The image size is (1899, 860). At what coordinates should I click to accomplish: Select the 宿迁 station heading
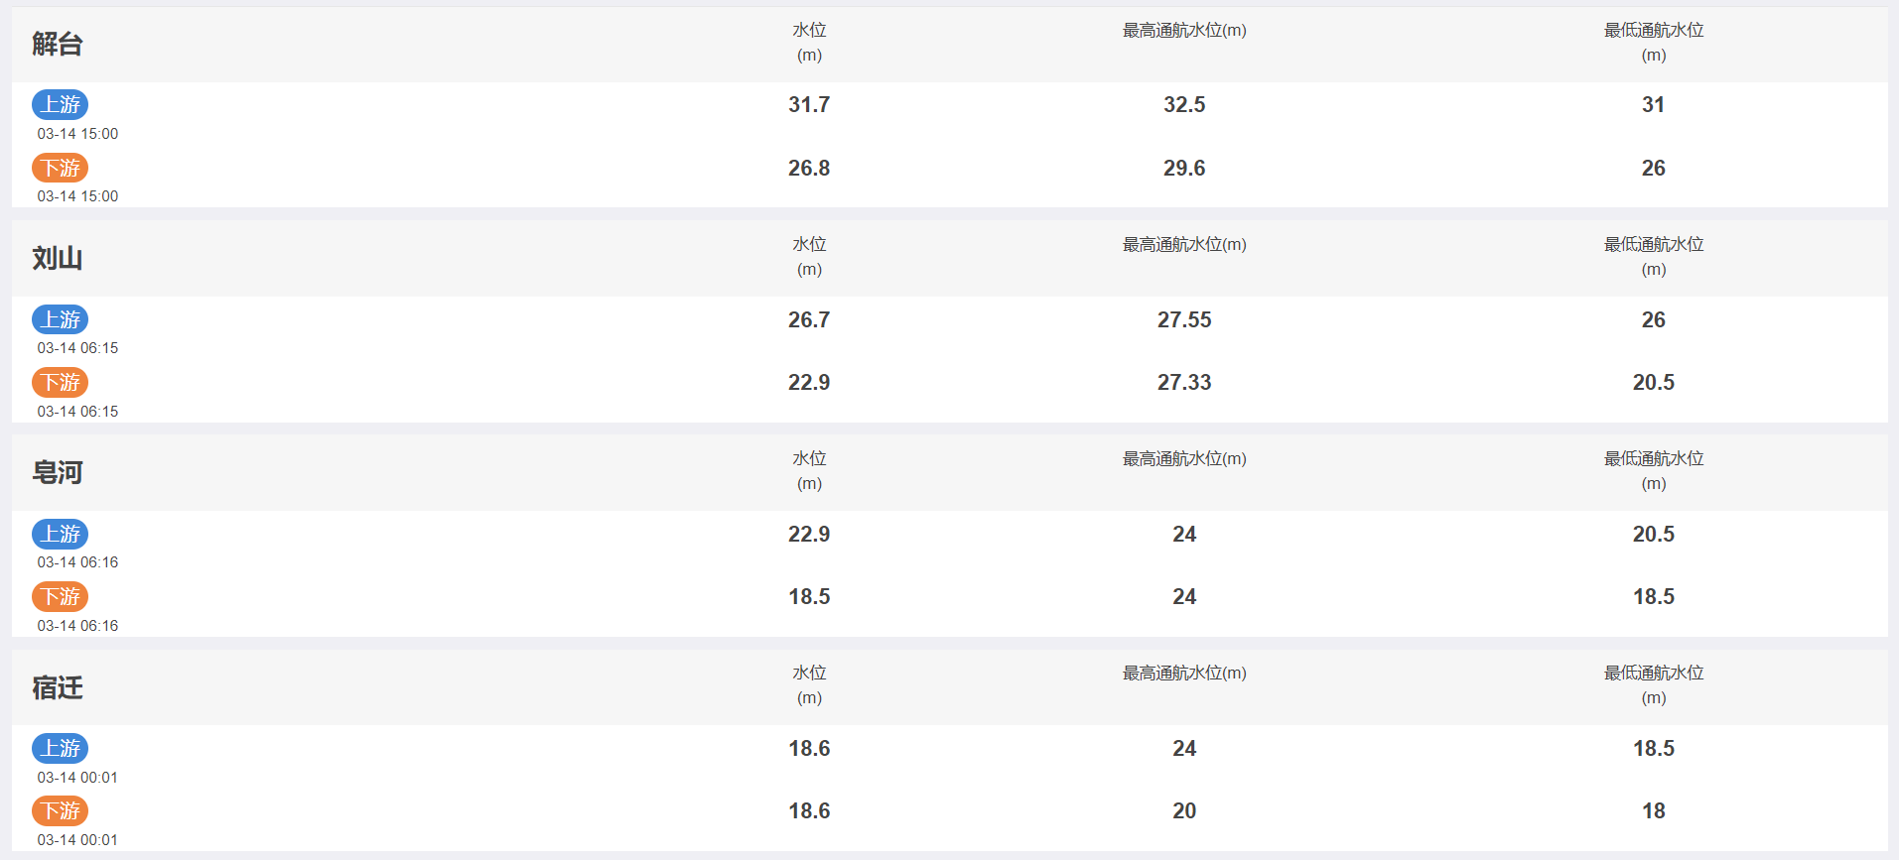click(58, 687)
